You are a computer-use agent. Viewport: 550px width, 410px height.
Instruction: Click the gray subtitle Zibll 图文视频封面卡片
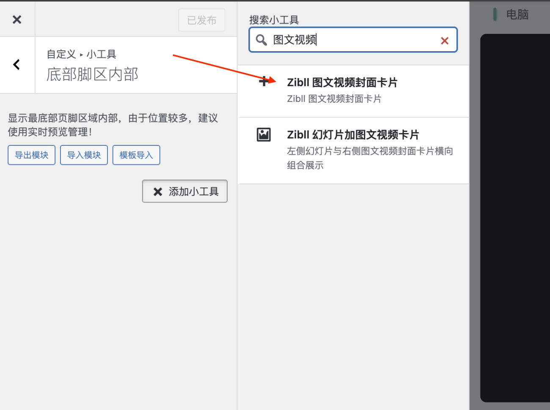[334, 99]
